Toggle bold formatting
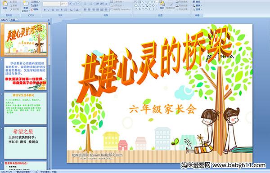This screenshot has width=270, height=173. click(x=45, y=10)
